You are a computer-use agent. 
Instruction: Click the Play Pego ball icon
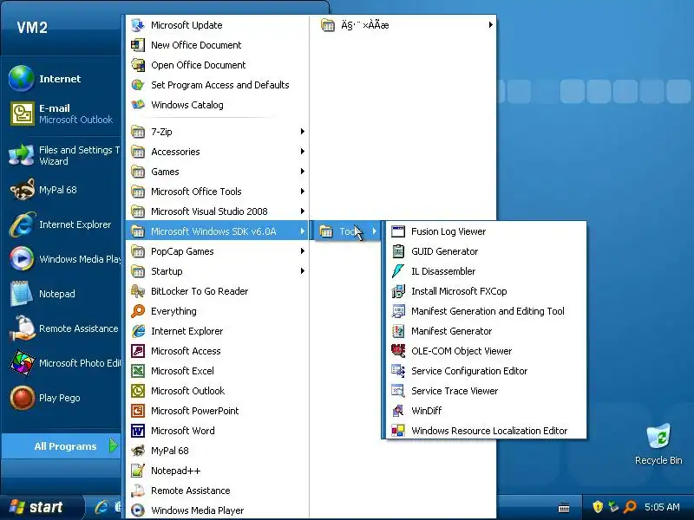[x=22, y=398]
